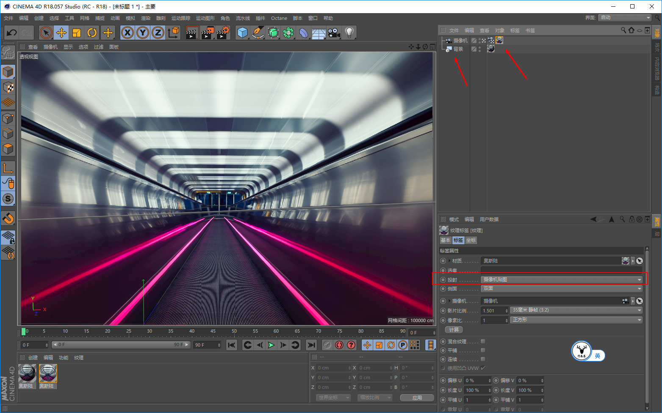Image resolution: width=662 pixels, height=413 pixels.
Task: Click the record keyframe button
Action: 327,345
